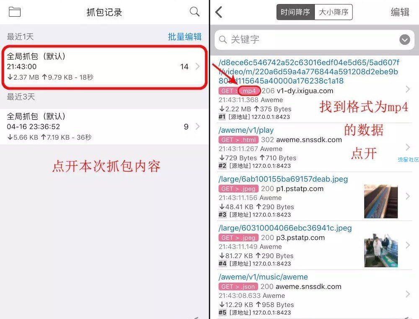This screenshot has width=419, height=319.
Task: Expand chevron of the 04-16 23:36:52 session
Action: pos(197,126)
